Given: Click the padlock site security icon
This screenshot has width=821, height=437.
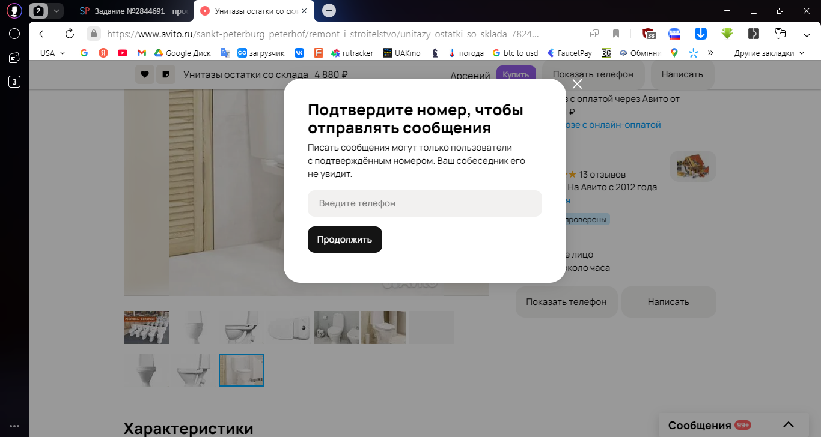Looking at the screenshot, I should coord(93,34).
